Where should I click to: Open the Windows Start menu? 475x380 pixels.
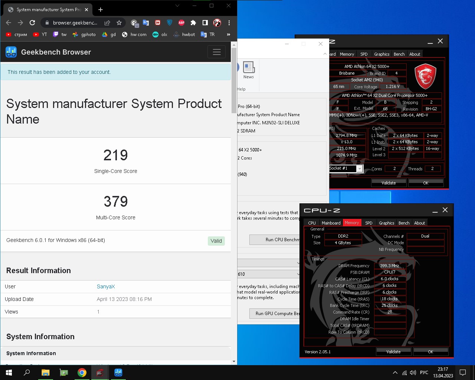(9, 373)
